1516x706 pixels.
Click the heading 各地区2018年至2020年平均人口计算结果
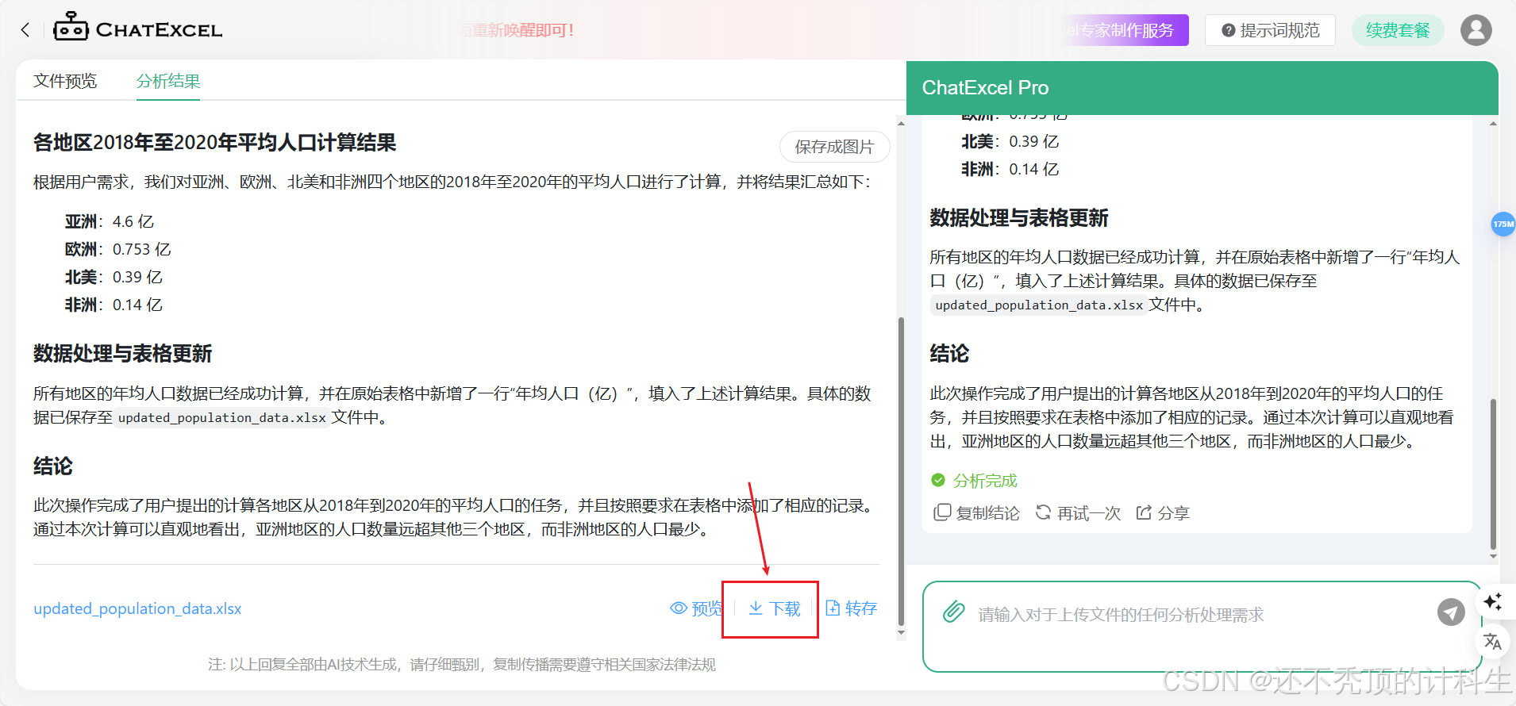pyautogui.click(x=215, y=143)
